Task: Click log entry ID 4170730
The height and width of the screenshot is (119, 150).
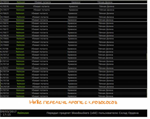Action: point(5,84)
